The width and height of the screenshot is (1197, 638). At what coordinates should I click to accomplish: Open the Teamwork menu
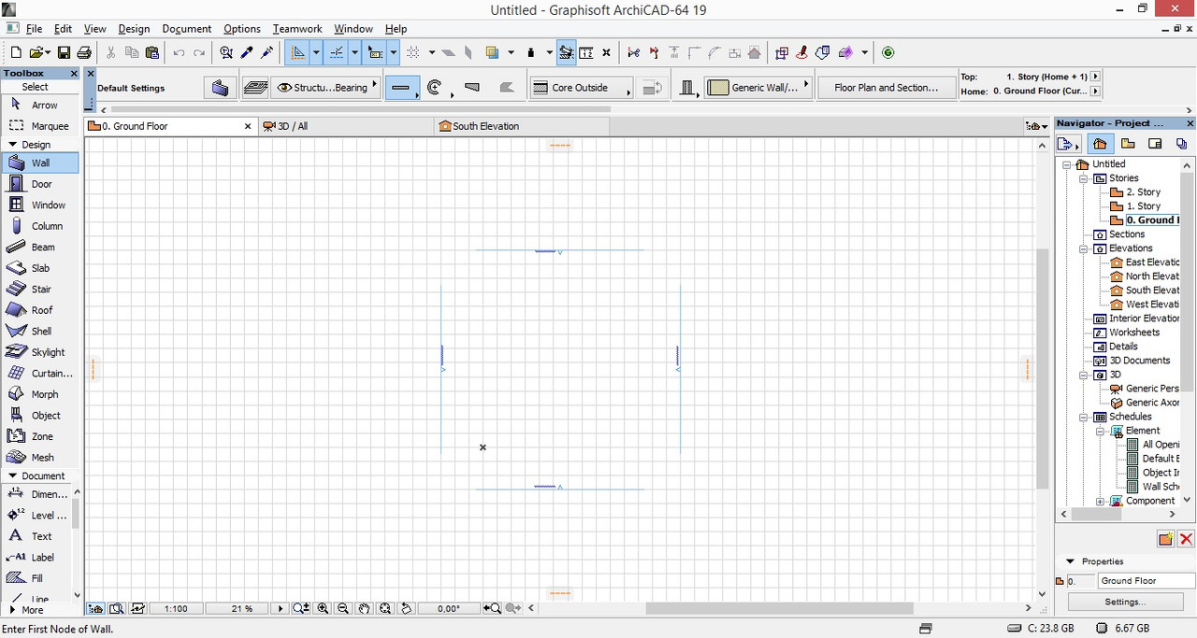point(297,29)
